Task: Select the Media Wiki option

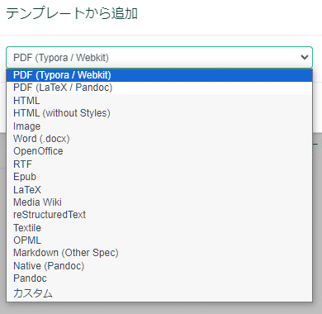Action: coord(159,202)
